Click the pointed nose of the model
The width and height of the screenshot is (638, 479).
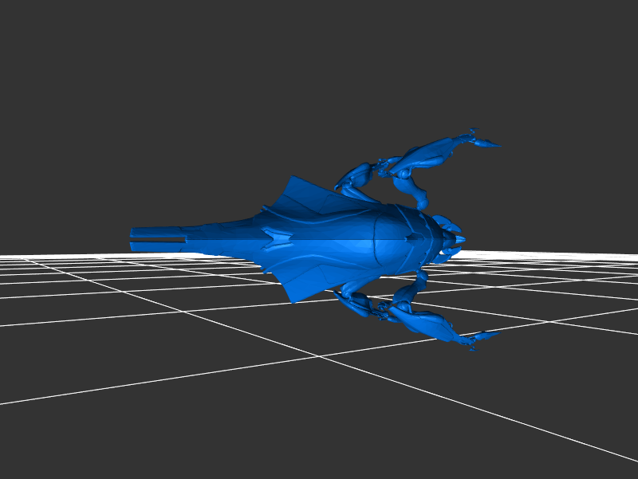coord(461,239)
